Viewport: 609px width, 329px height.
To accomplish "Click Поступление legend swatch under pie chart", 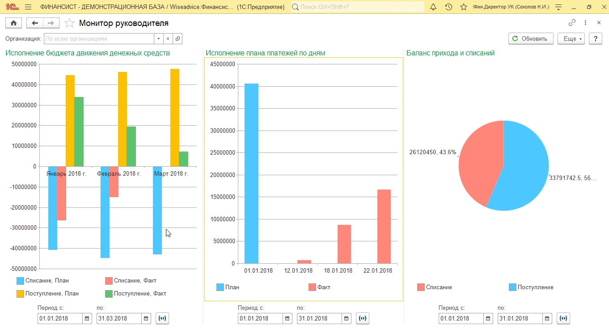I will click(512, 287).
